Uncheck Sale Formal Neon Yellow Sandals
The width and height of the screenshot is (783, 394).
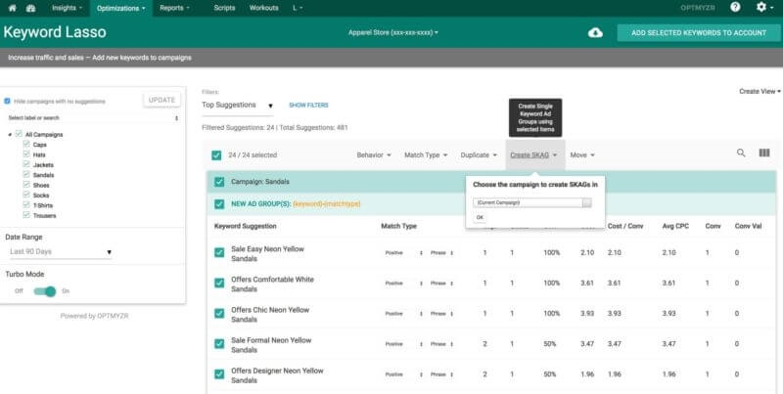tap(219, 343)
